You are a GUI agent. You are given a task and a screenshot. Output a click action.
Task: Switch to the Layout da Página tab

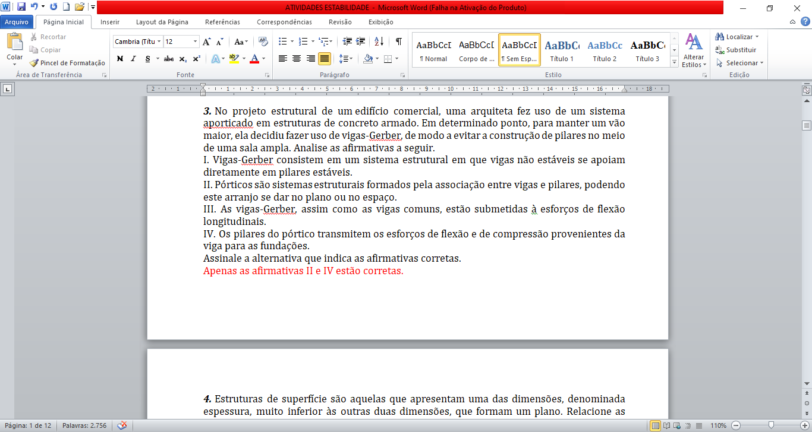pos(162,22)
